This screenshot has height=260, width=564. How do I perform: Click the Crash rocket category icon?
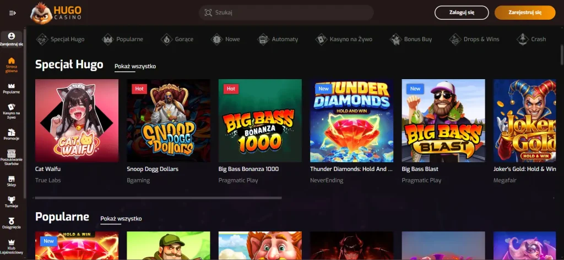pos(523,39)
